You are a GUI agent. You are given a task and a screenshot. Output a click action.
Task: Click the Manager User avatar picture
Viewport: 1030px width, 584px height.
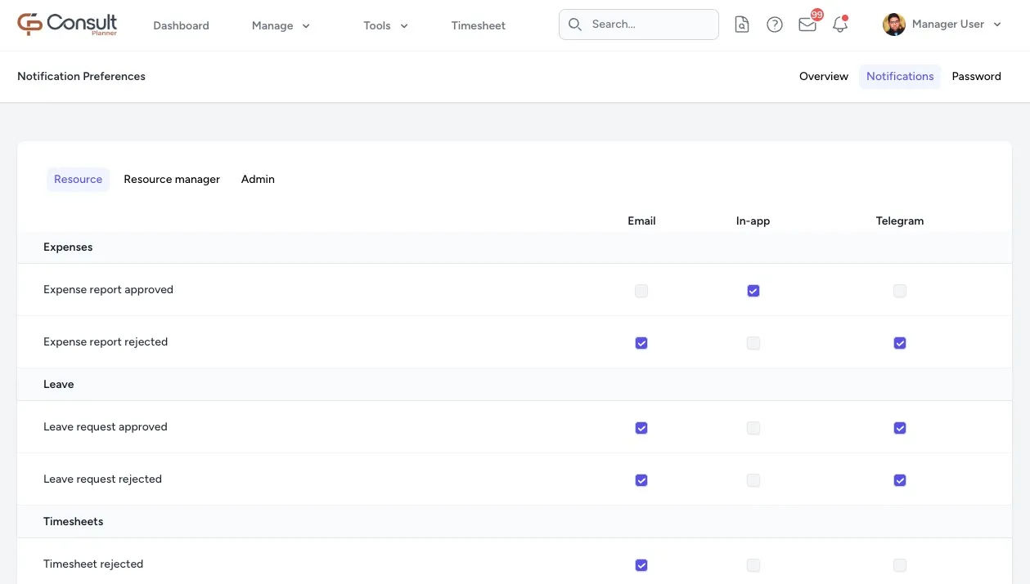(894, 25)
